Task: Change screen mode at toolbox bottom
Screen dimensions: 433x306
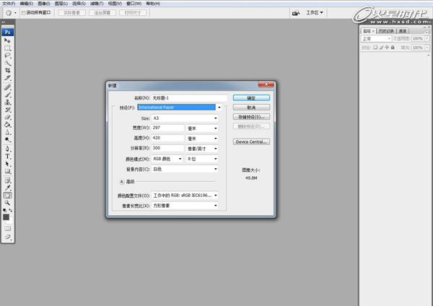Action: pyautogui.click(x=7, y=237)
